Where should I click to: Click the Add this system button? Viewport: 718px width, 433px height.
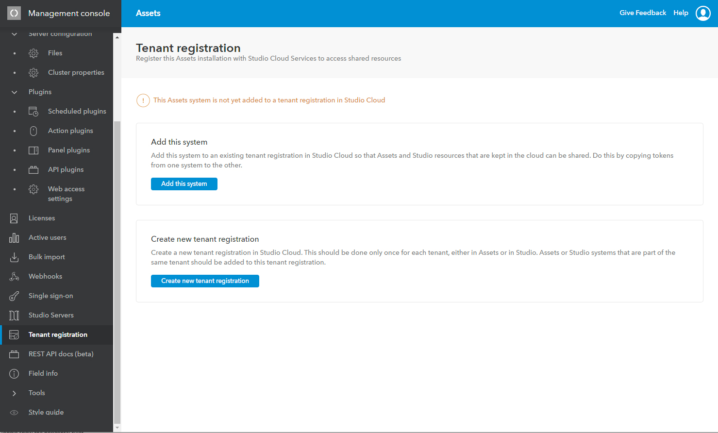184,183
